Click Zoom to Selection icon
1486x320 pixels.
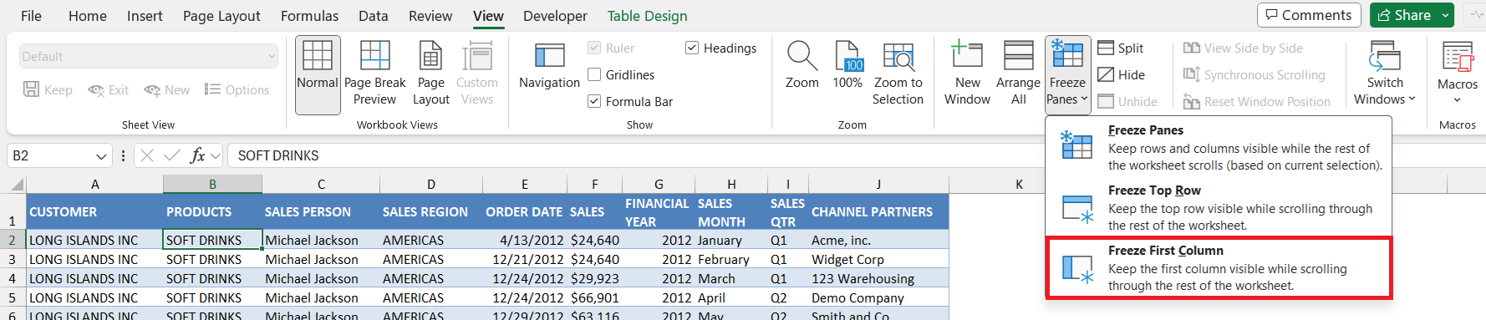click(898, 56)
